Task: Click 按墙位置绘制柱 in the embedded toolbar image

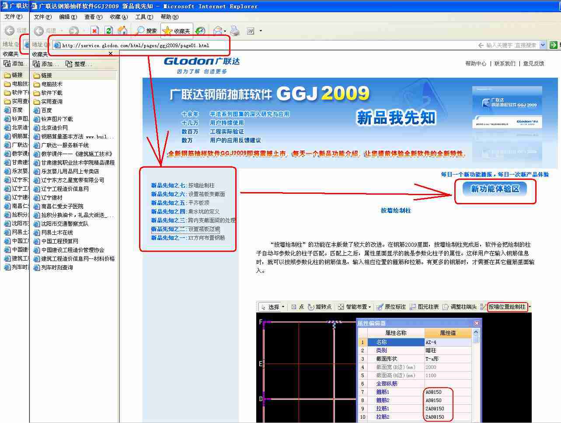Action: (507, 307)
